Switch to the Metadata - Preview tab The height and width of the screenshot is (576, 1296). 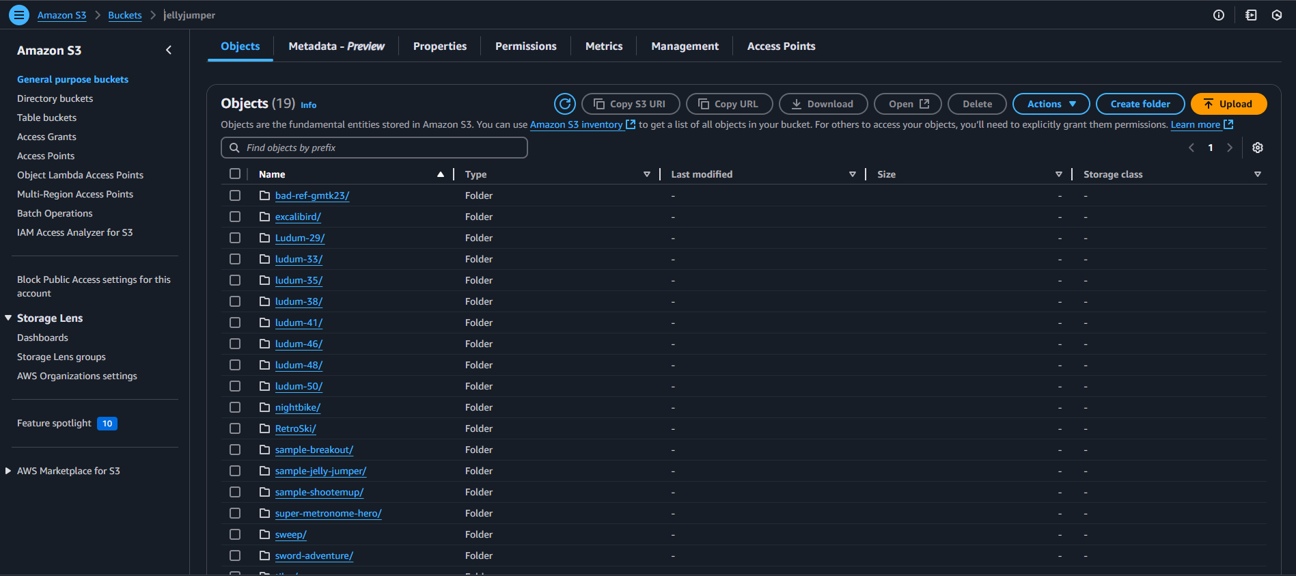336,46
